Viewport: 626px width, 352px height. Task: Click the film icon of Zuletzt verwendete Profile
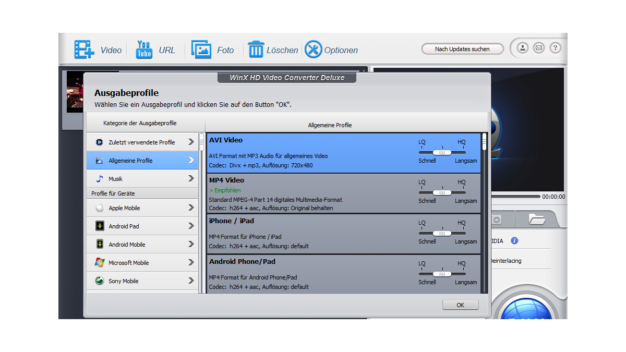99,142
